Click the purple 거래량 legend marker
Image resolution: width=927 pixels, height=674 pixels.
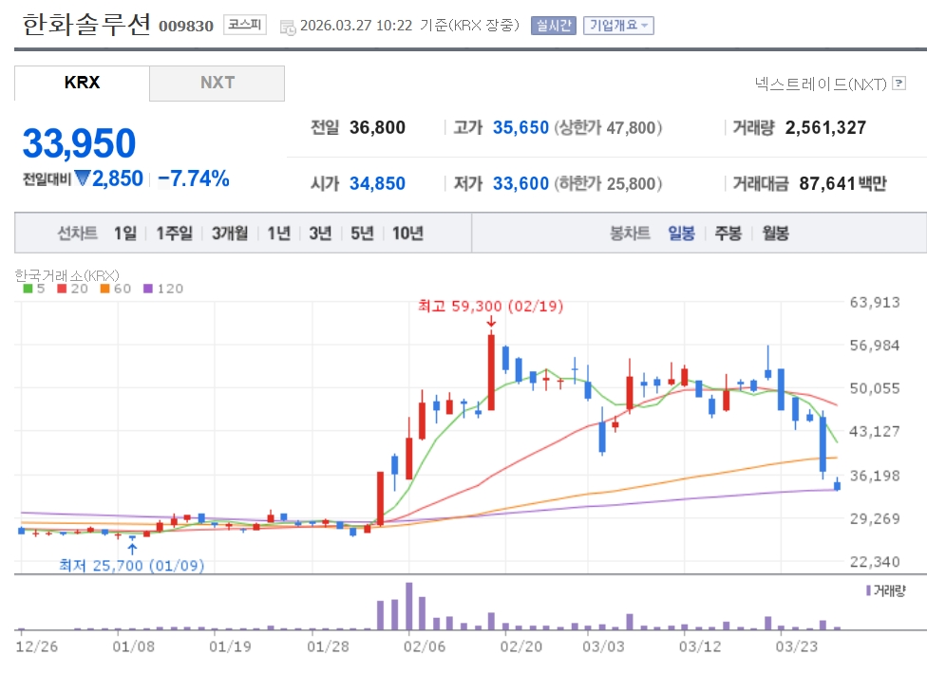[868, 590]
